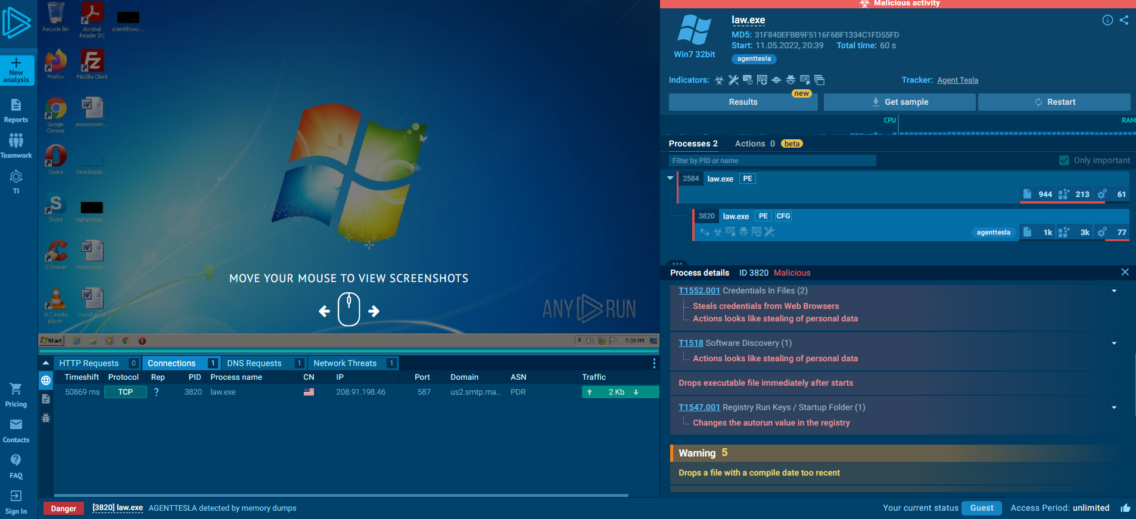Select the Processes 2 tab

point(693,144)
